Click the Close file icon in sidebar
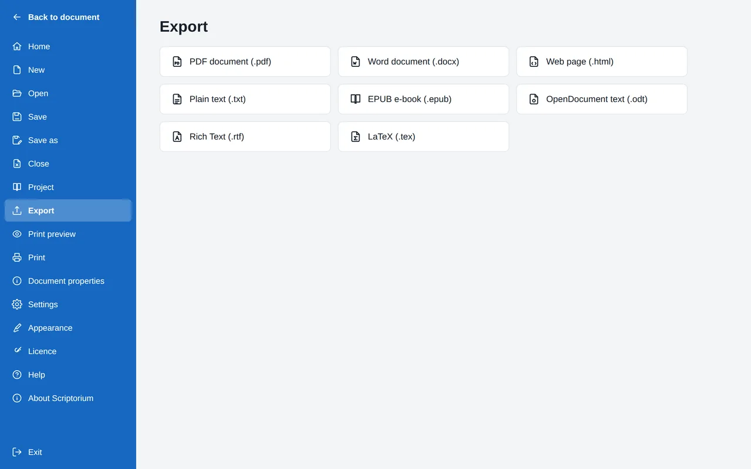 click(x=17, y=164)
